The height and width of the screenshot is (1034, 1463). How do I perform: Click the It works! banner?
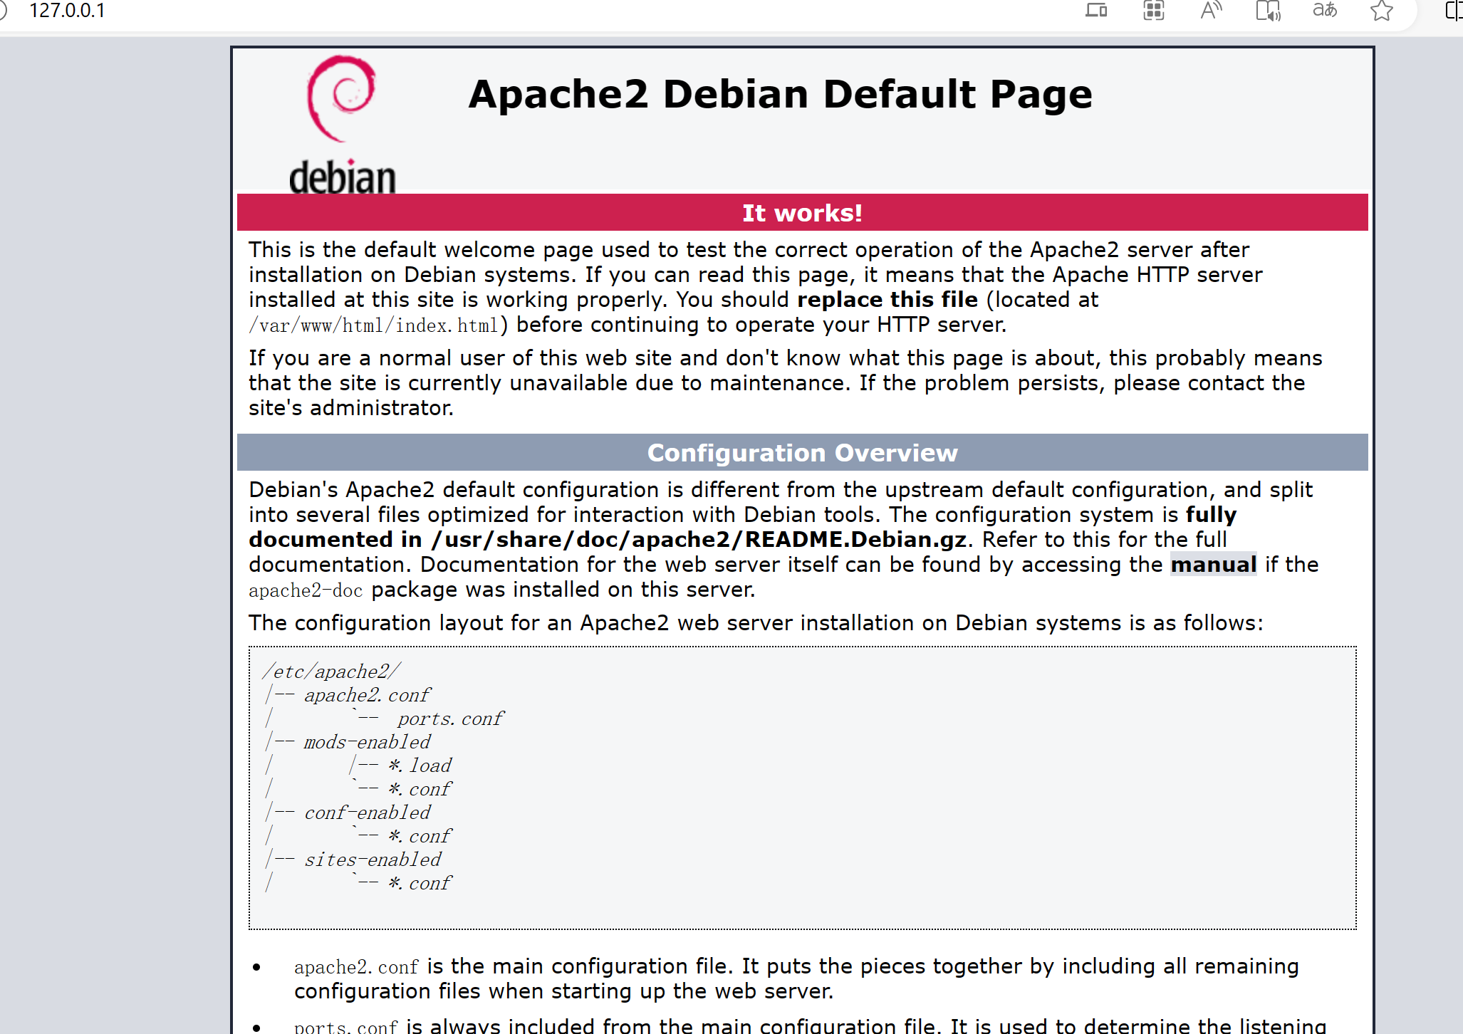(802, 212)
